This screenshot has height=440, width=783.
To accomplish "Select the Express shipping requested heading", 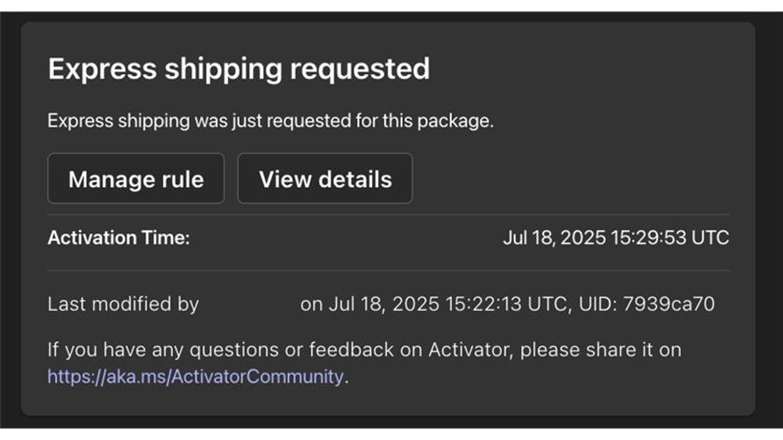I will 239,69.
